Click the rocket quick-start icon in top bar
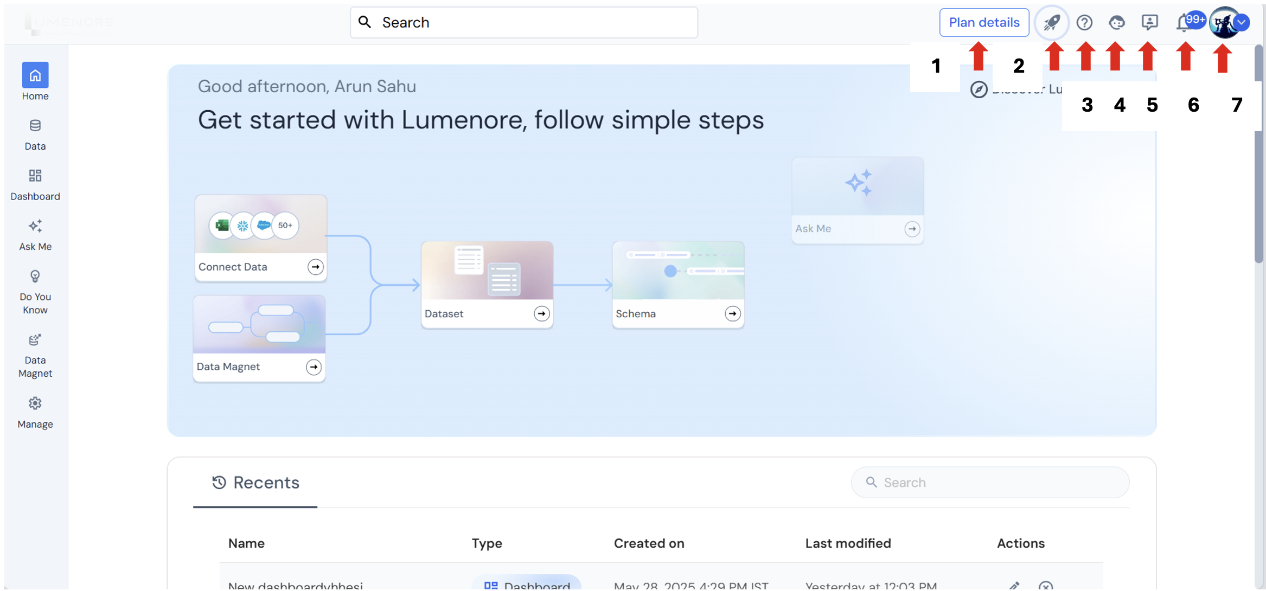1266x591 pixels. (1051, 22)
